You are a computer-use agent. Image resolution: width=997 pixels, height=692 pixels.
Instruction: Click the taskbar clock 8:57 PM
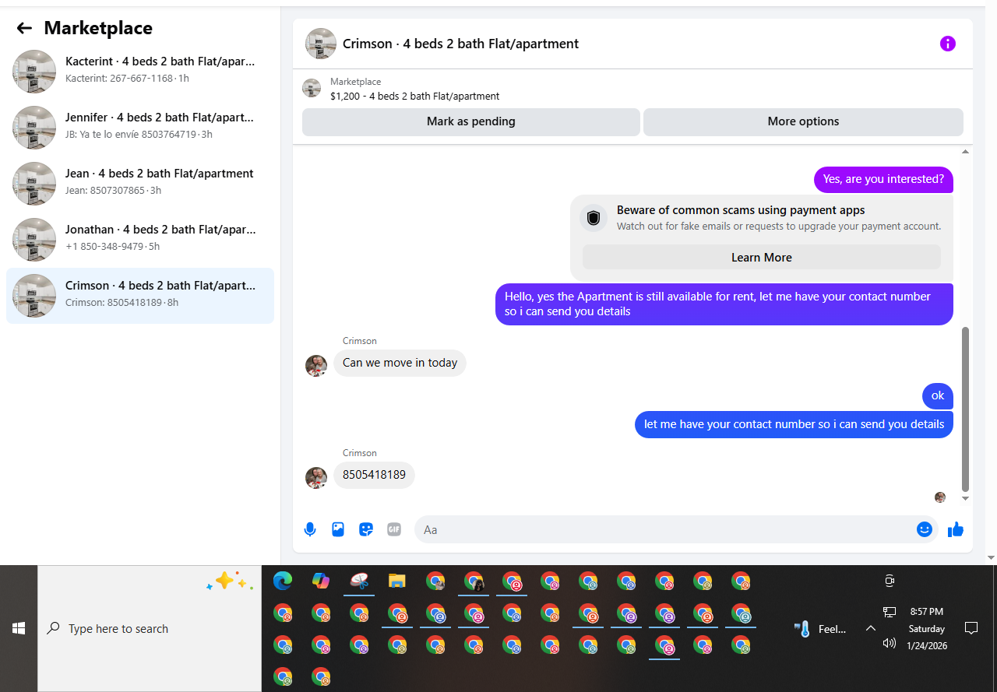926,612
